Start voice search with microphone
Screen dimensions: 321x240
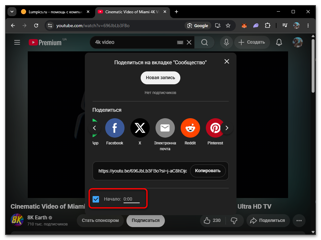pyautogui.click(x=226, y=42)
